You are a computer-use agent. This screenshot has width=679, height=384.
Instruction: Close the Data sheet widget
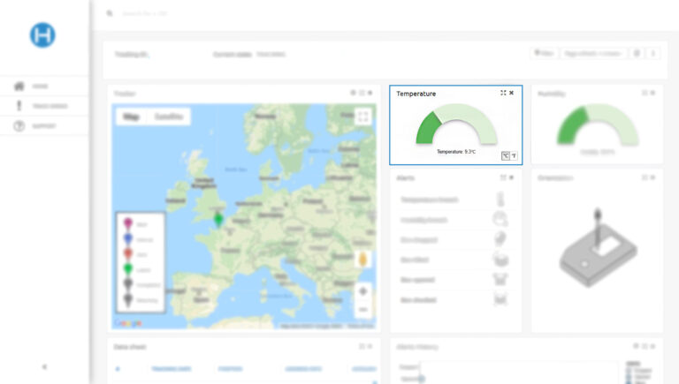370,346
